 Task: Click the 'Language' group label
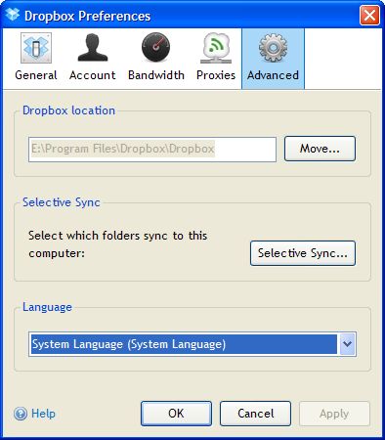coord(47,307)
